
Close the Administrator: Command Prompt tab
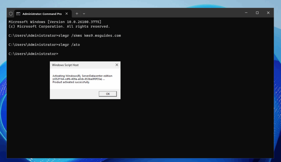click(67, 13)
